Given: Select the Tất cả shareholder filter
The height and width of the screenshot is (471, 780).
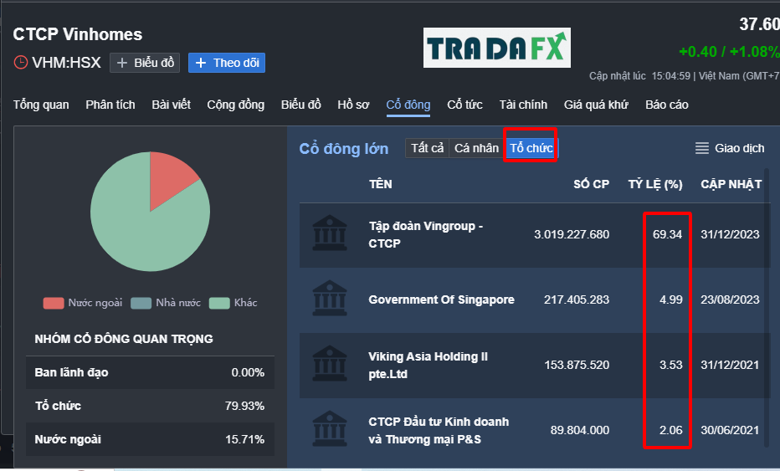Looking at the screenshot, I should pos(428,148).
